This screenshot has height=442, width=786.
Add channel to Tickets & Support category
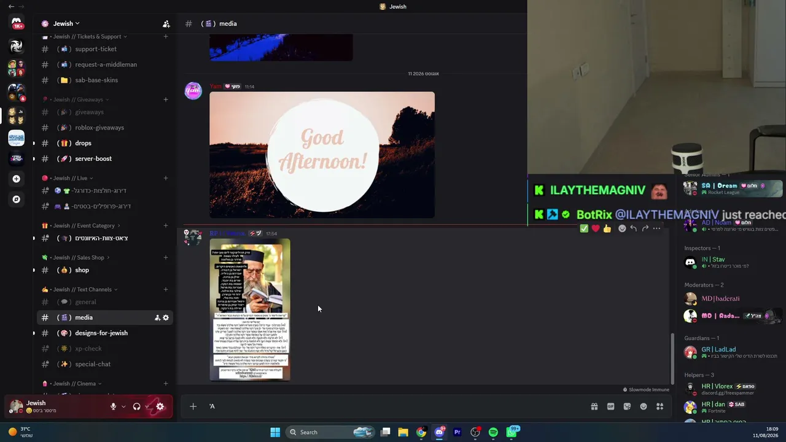(x=166, y=37)
